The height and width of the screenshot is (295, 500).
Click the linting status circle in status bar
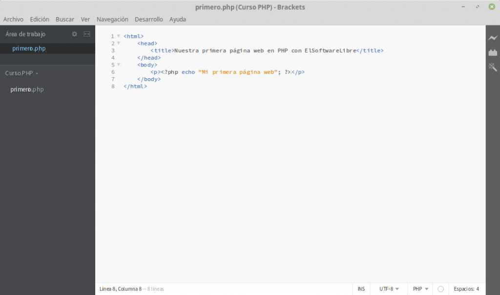click(440, 289)
